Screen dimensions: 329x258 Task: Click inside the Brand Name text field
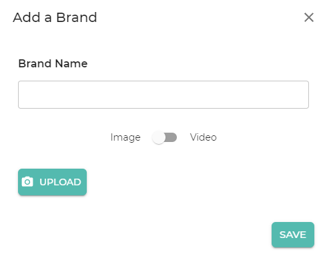(x=163, y=95)
